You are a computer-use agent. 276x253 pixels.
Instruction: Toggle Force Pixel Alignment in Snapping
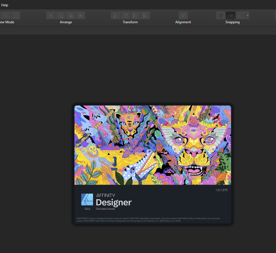pyautogui.click(x=220, y=15)
